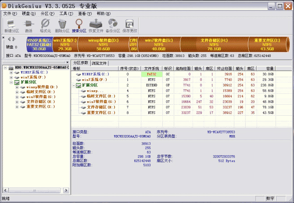Image resolution: width=294 pixels, height=203 pixels.
Task: Collapse the HD0 disk node in tree
Action: (x=5, y=68)
